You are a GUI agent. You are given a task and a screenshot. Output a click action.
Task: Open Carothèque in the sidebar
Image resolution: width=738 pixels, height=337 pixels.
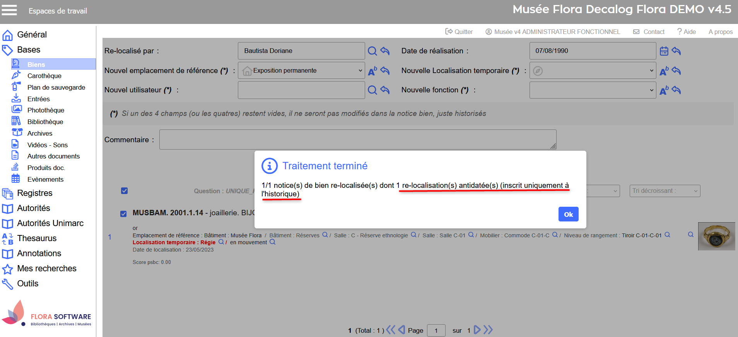coord(44,76)
